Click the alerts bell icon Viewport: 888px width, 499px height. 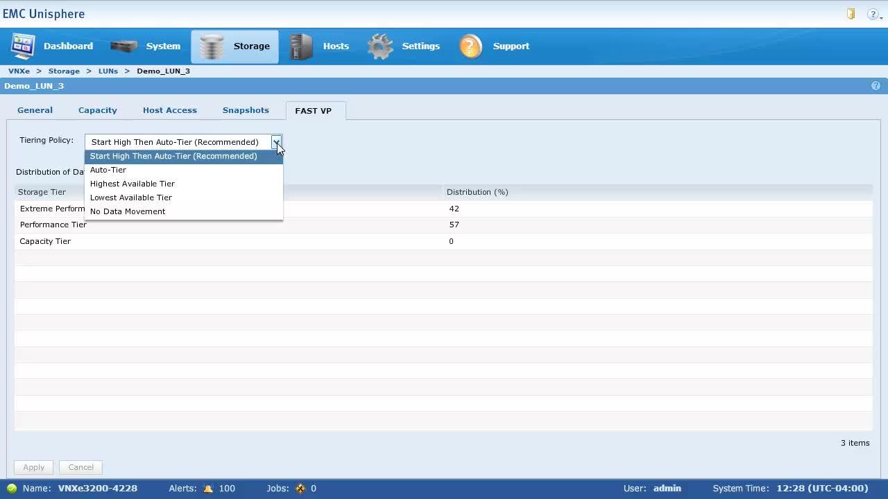[x=208, y=489]
